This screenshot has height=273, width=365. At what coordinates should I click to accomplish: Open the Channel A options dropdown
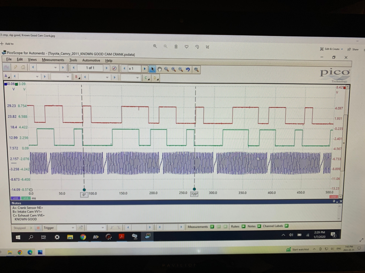(x=7, y=76)
